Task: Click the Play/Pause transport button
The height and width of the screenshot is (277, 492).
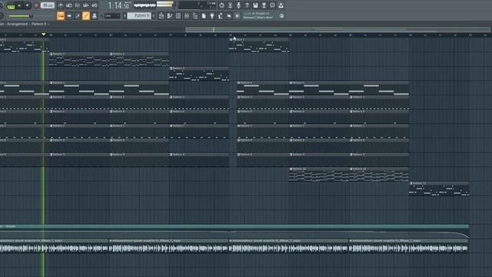Action: [19, 5]
